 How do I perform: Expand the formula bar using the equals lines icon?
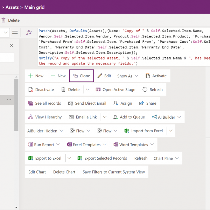(15, 33)
